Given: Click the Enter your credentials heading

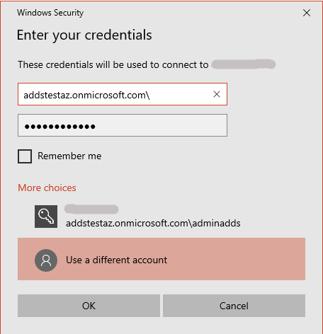Looking at the screenshot, I should click(84, 35).
